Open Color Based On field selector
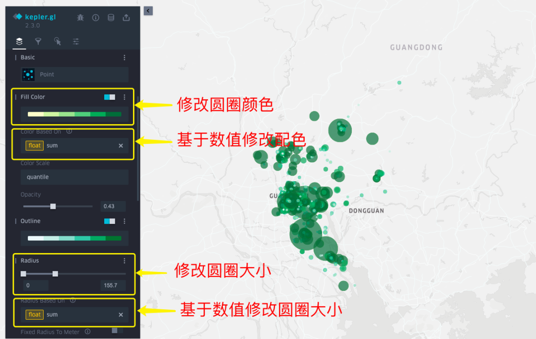The image size is (536, 339). click(x=74, y=145)
